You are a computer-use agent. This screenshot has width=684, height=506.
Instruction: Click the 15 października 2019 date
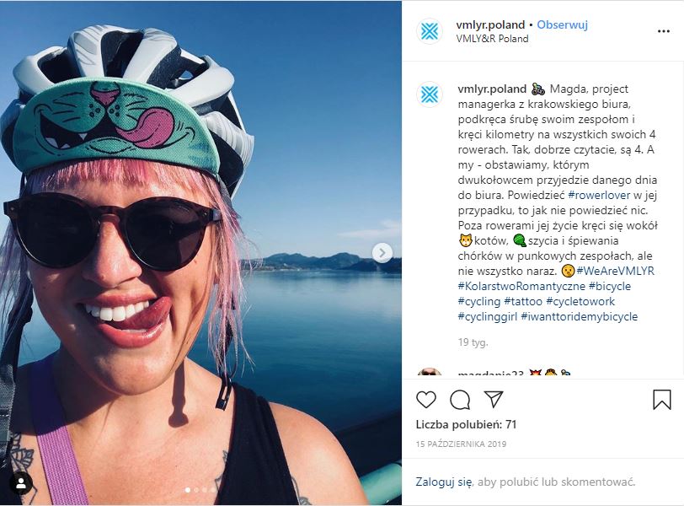460,444
